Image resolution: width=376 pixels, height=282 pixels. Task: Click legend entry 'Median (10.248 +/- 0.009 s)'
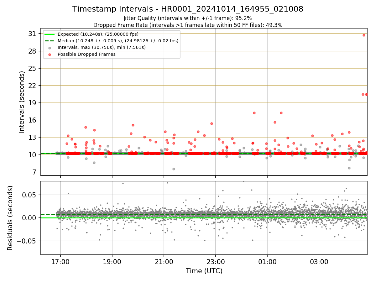(118, 41)
